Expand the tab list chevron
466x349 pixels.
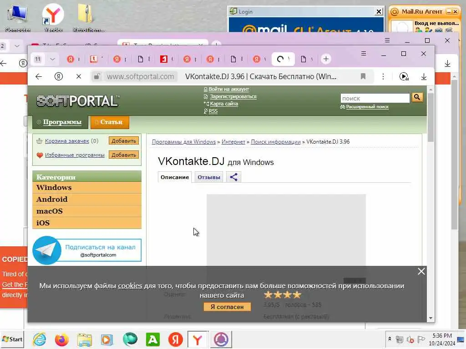click(x=52, y=59)
